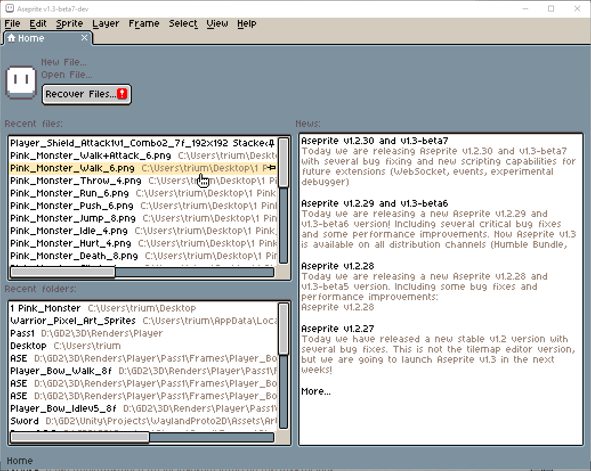Open recent folder Player_Bow_Idlev5_8f

143,408
